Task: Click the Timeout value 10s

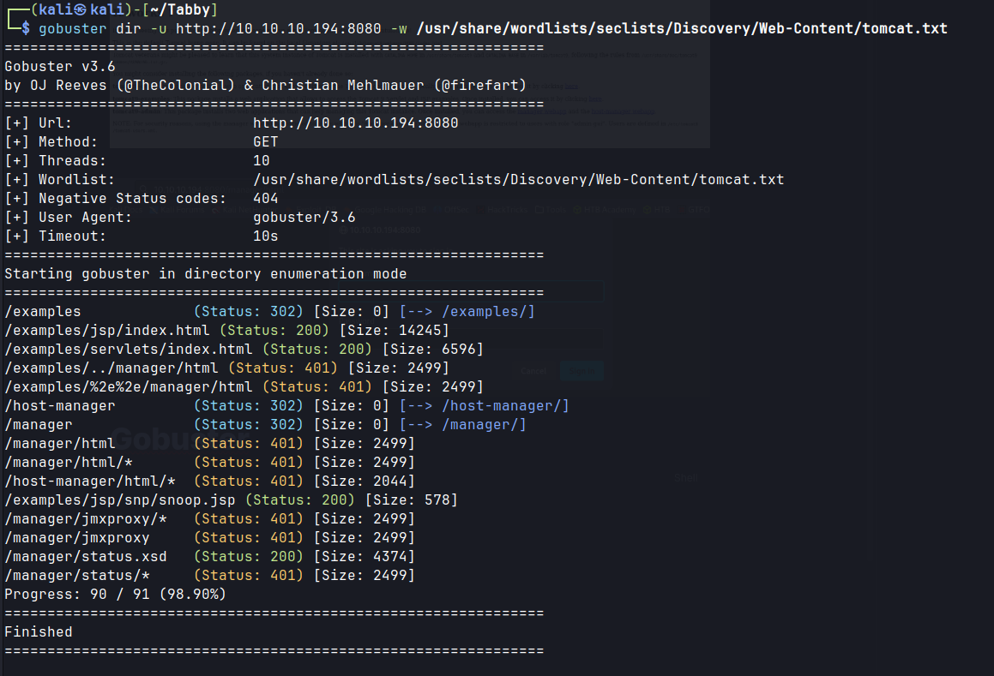Action: click(x=266, y=236)
